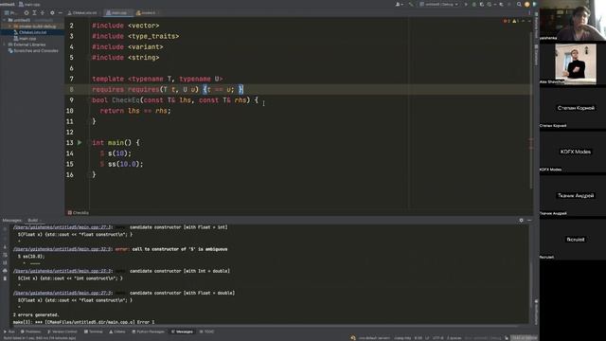The height and width of the screenshot is (341, 606).
Task: Select CMakeLists.txt in project tree
Action: tap(32, 32)
